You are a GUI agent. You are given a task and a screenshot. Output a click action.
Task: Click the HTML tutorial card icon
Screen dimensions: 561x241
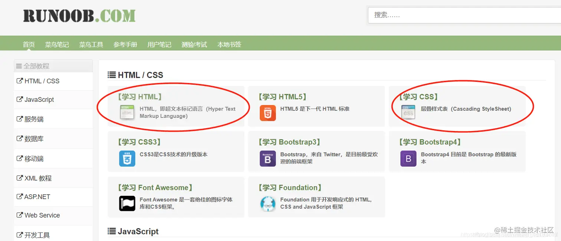point(127,113)
